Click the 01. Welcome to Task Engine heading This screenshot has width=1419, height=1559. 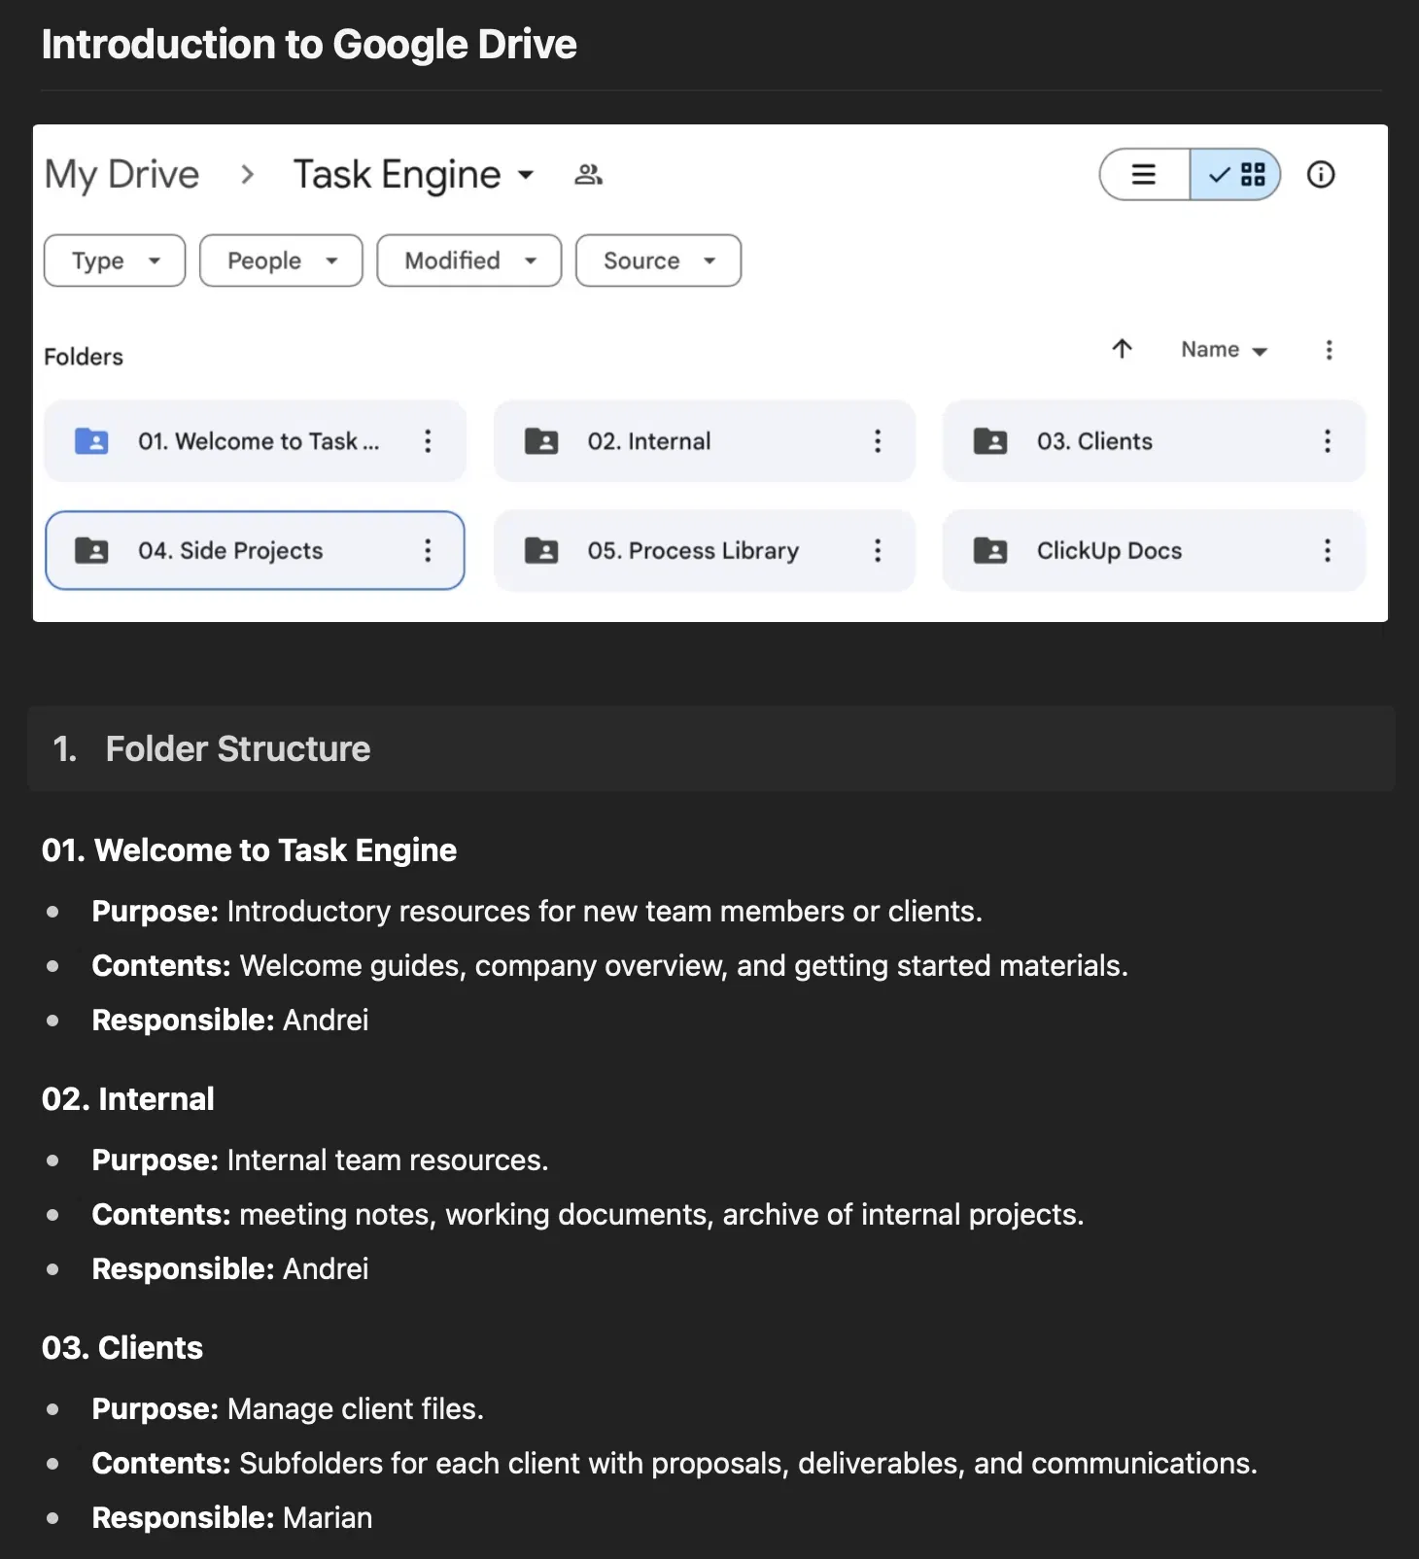249,850
